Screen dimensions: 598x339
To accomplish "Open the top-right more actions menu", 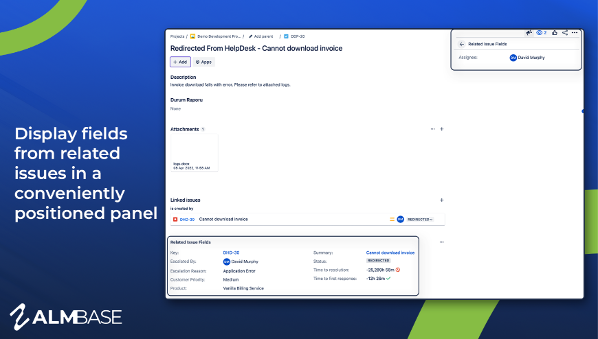I will click(575, 33).
